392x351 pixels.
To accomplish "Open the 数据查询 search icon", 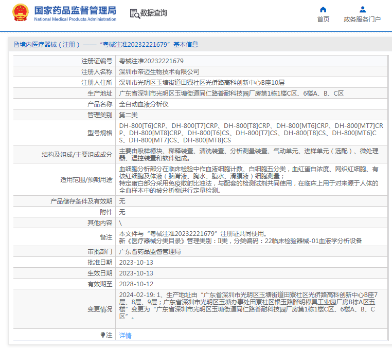I will pos(135,13).
